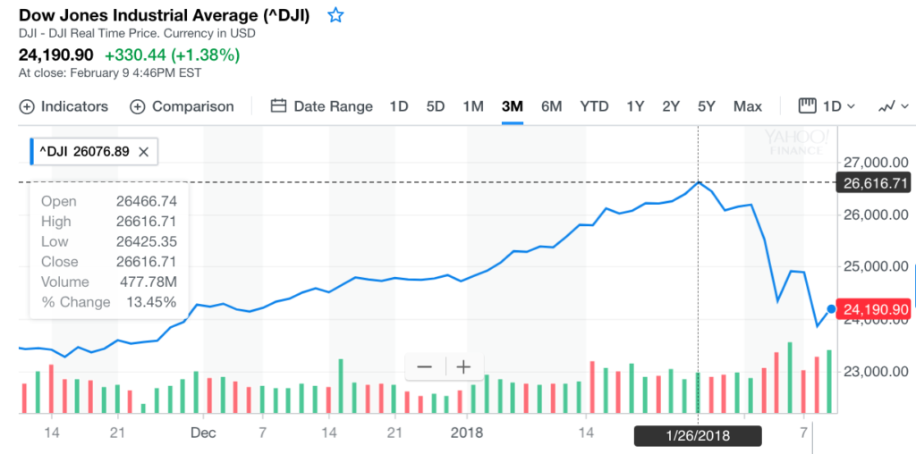
Task: Click the star icon to follow ^DJI
Action: [335, 15]
